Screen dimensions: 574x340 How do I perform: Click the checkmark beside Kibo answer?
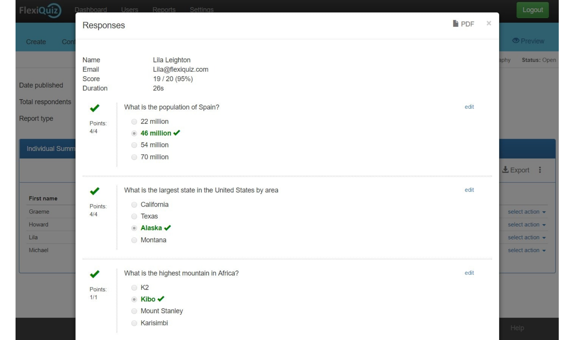click(161, 299)
